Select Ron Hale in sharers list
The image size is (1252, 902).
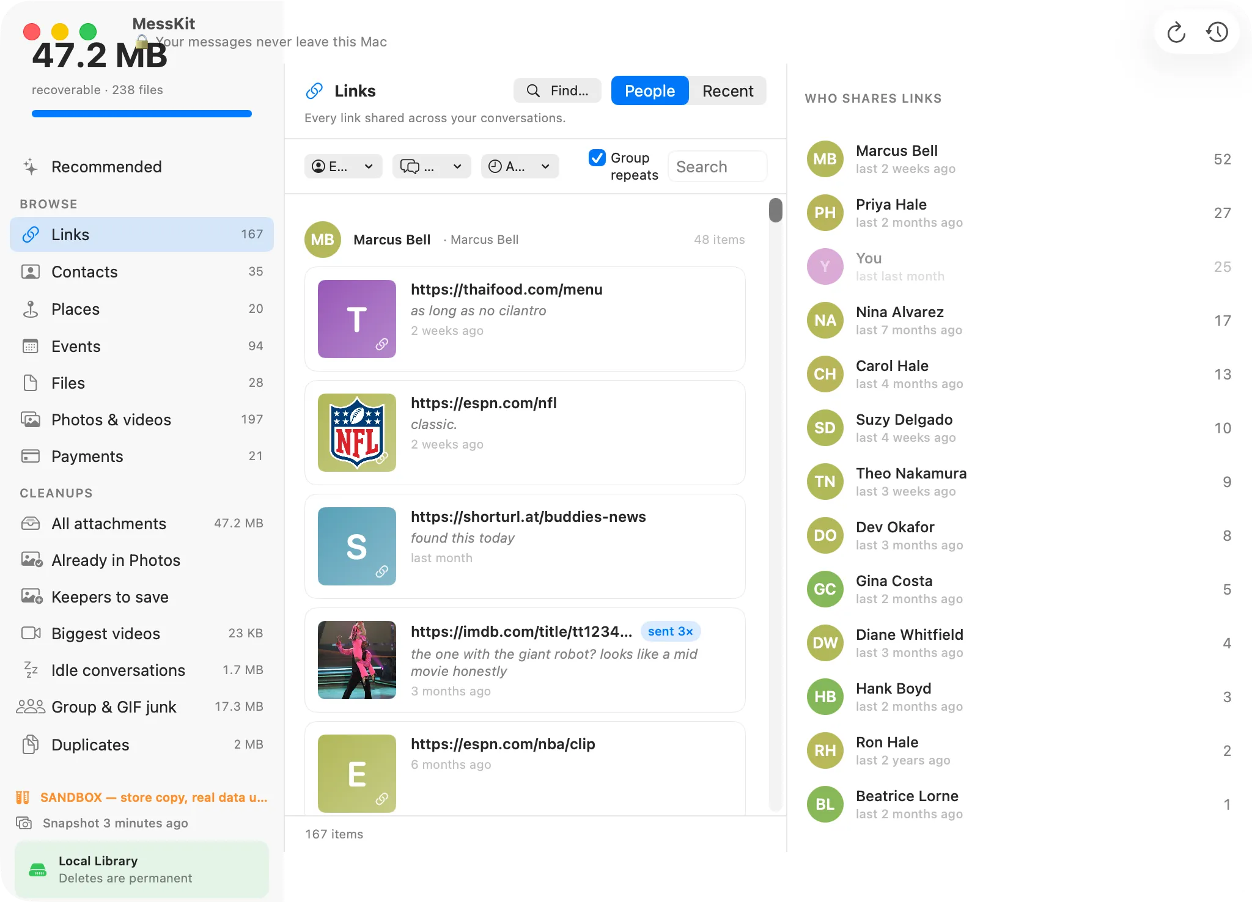tap(1020, 750)
